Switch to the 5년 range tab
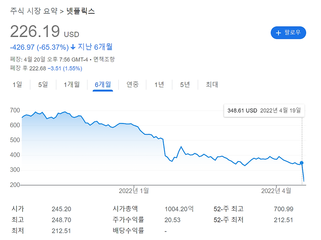The image size is (321, 240). tap(185, 84)
